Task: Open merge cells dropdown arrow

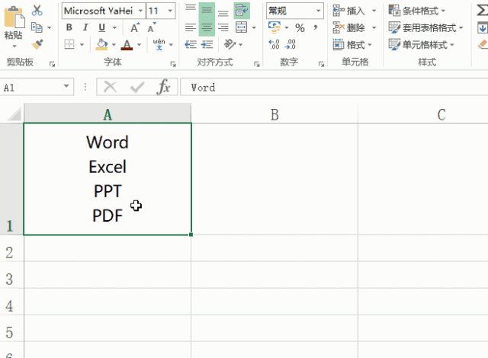Action: (x=254, y=27)
